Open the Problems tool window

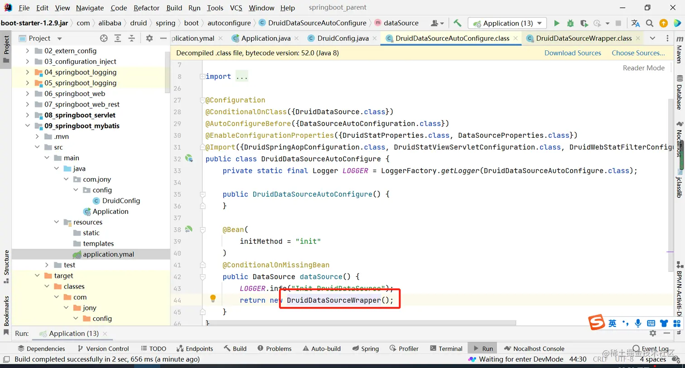pos(274,349)
